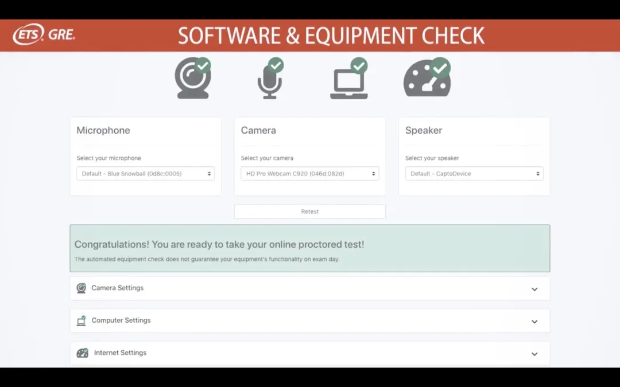Click the small computer icon beside Computer Settings

(x=82, y=320)
